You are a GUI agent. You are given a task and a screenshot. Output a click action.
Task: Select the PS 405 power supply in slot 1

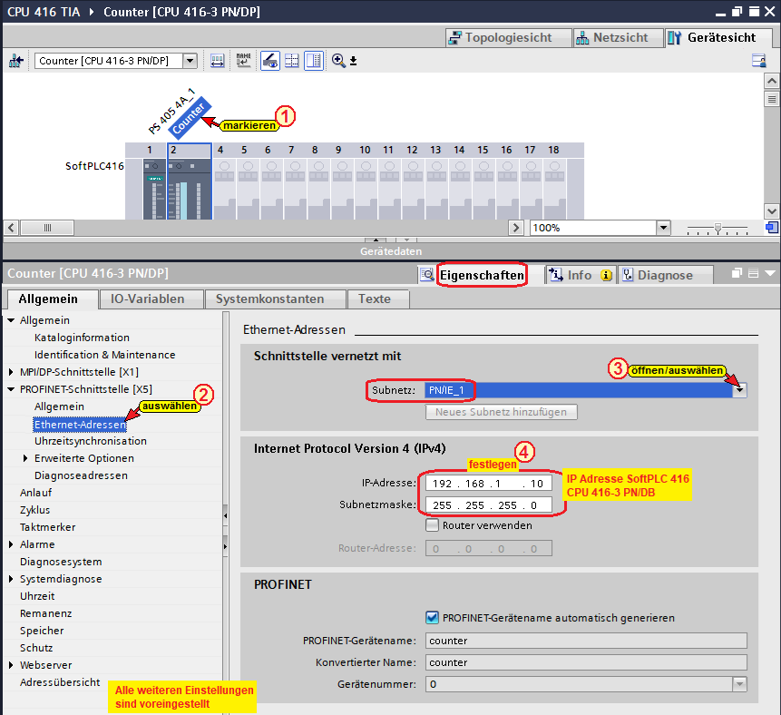[154, 190]
